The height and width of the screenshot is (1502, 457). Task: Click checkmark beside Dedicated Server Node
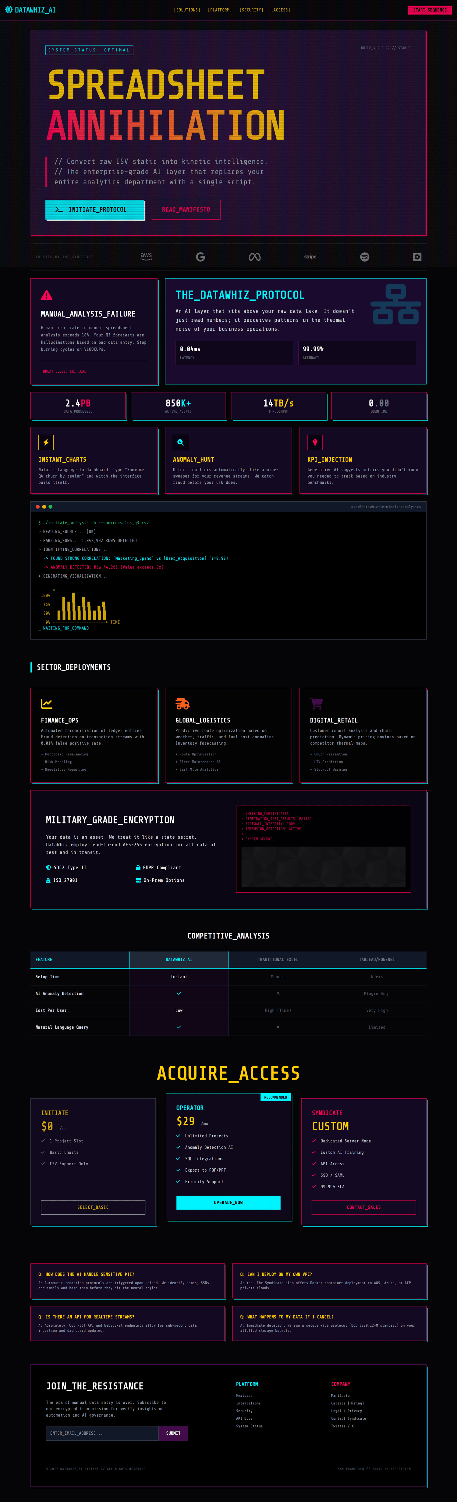point(314,1141)
